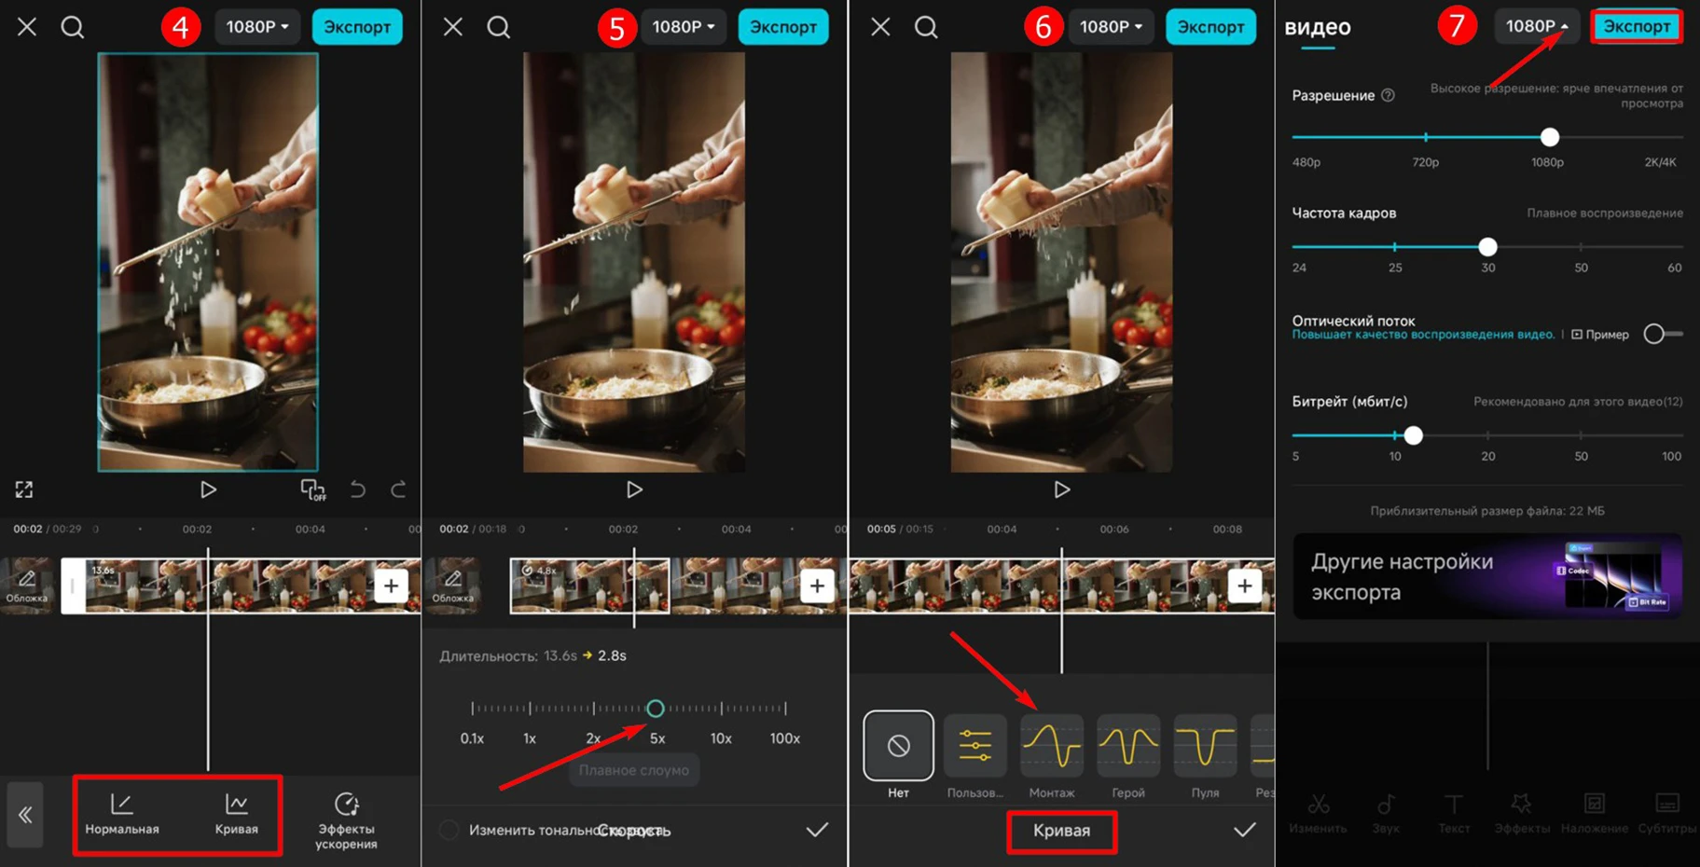The width and height of the screenshot is (1700, 867).
Task: Click the highlighted Экспорт button in panel 7
Action: [1637, 26]
